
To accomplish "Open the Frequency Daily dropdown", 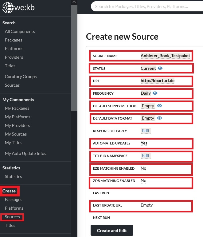I will point(146,93).
